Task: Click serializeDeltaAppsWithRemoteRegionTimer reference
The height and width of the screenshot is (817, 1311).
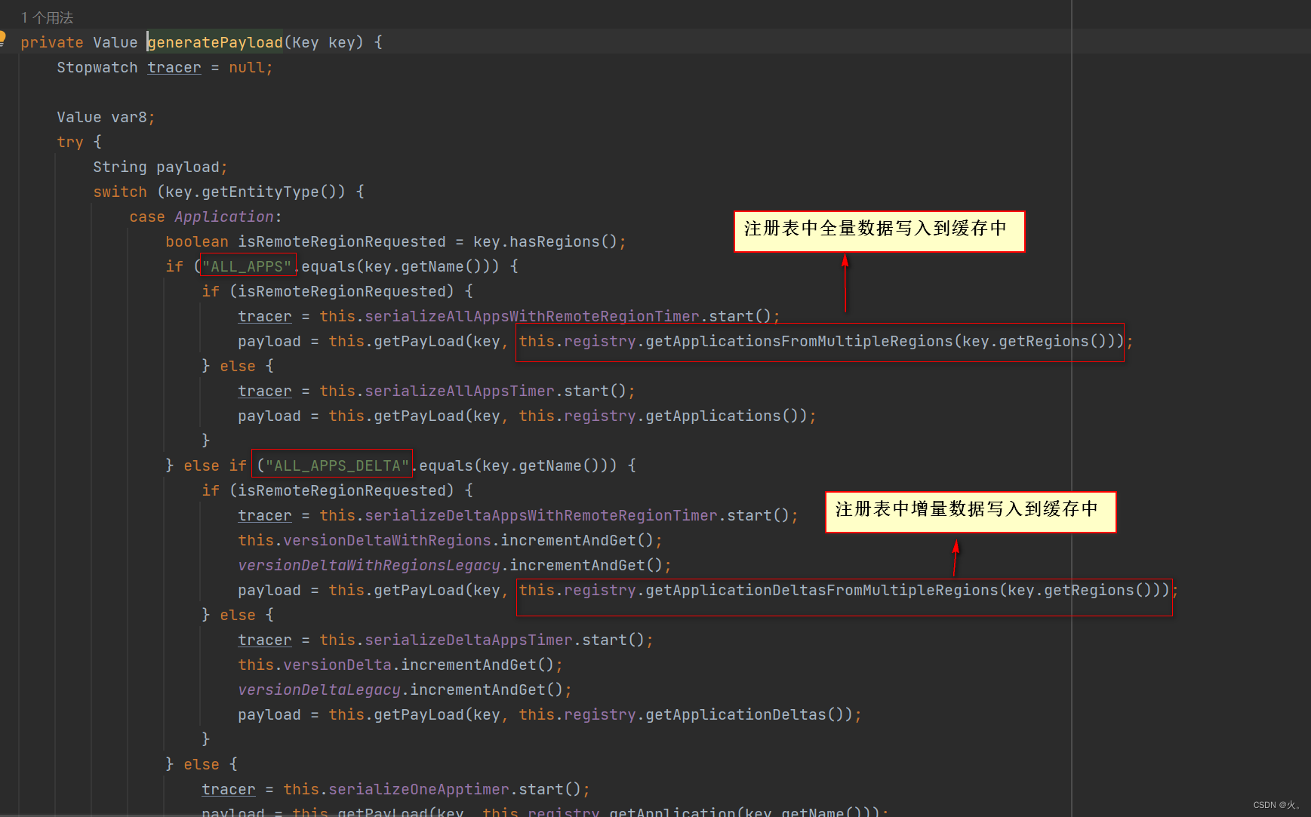Action: point(541,515)
